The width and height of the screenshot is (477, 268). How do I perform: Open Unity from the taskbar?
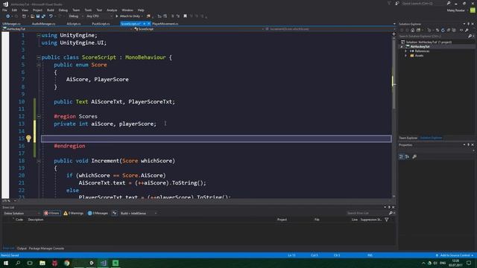(91, 263)
